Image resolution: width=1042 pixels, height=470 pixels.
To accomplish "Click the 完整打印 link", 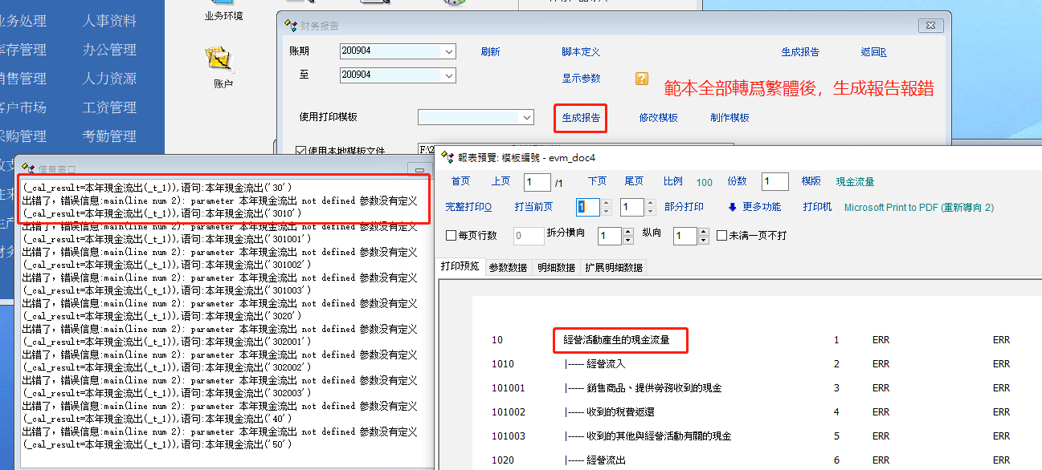I will (468, 207).
